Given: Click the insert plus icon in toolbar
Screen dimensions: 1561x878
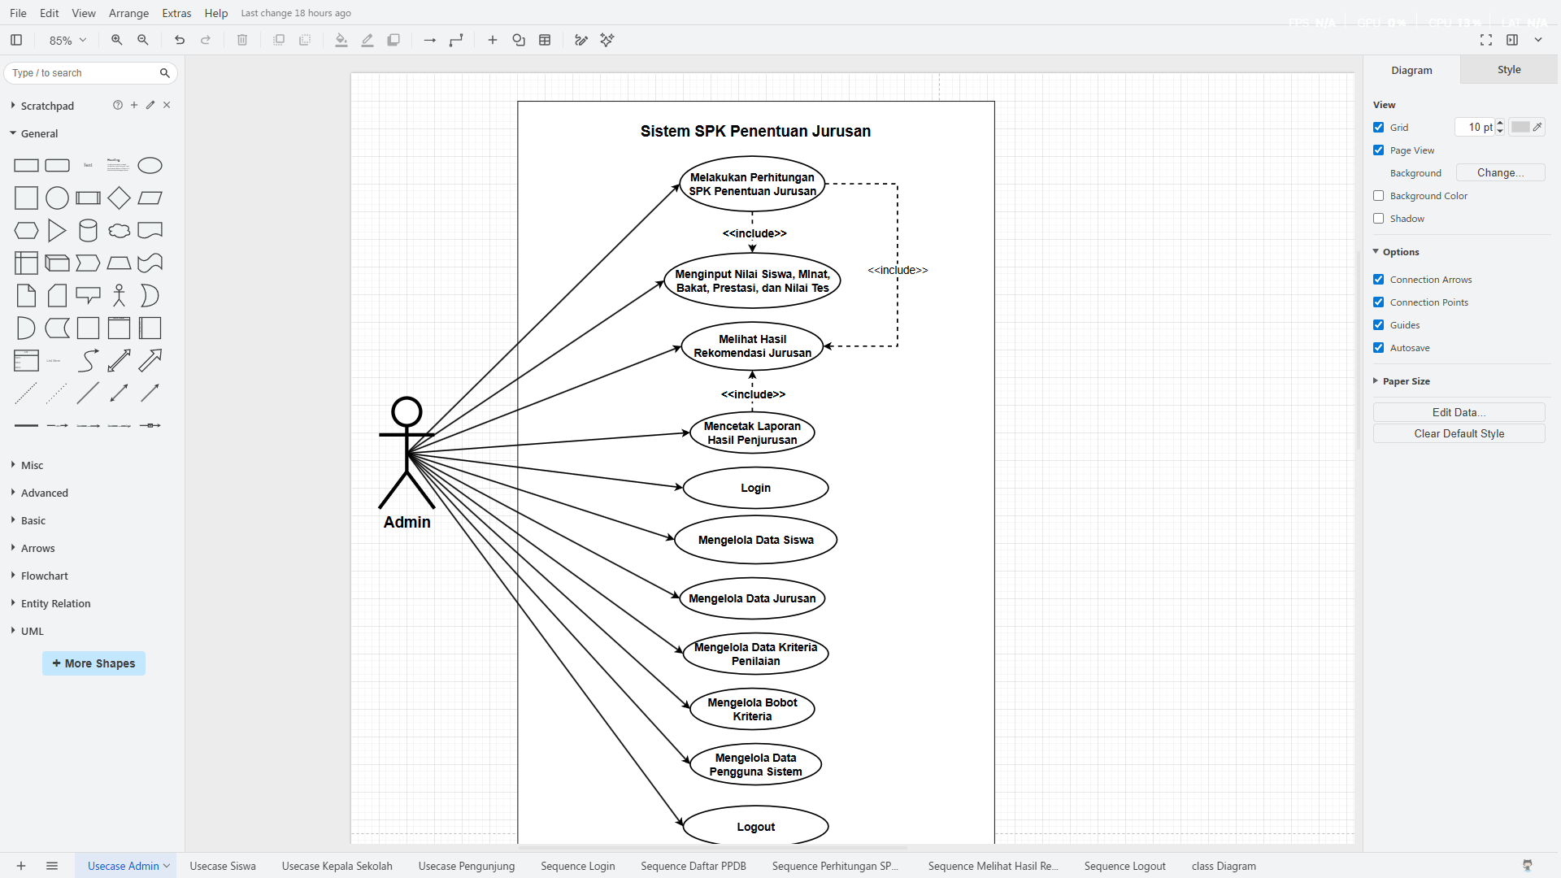Looking at the screenshot, I should click(x=493, y=40).
